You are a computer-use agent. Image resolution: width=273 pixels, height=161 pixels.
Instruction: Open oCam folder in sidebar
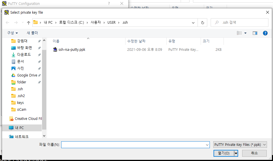pyautogui.click(x=22, y=110)
